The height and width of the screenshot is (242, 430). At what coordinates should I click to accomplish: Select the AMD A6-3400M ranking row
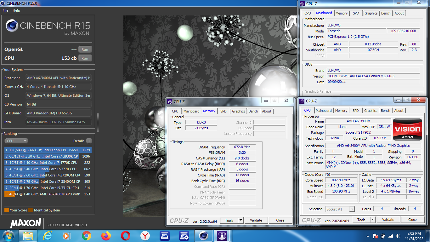[x=48, y=194]
